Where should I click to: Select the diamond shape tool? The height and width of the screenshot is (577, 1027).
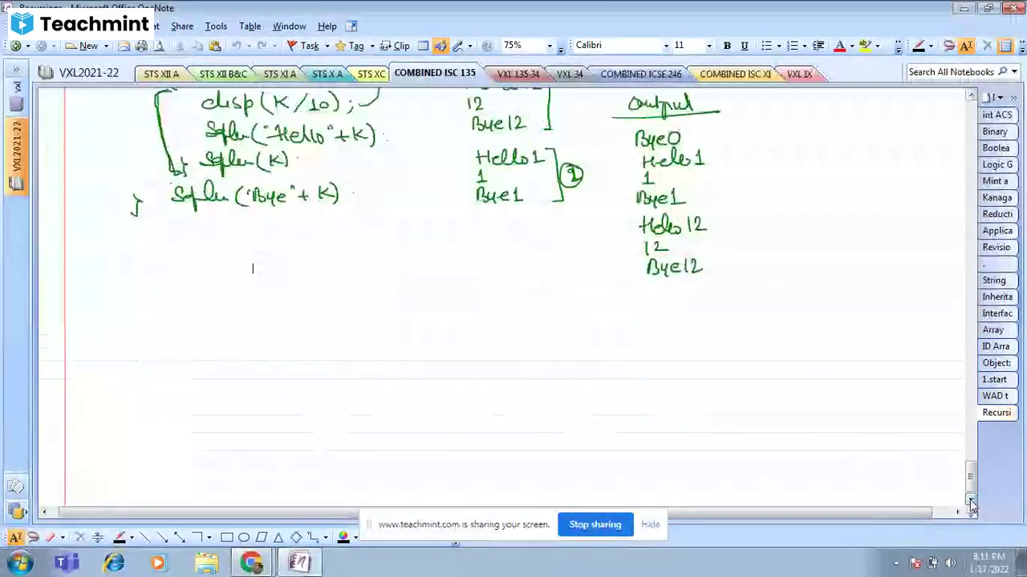coord(296,537)
